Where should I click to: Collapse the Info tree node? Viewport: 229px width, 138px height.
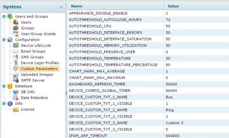[x=4, y=104]
